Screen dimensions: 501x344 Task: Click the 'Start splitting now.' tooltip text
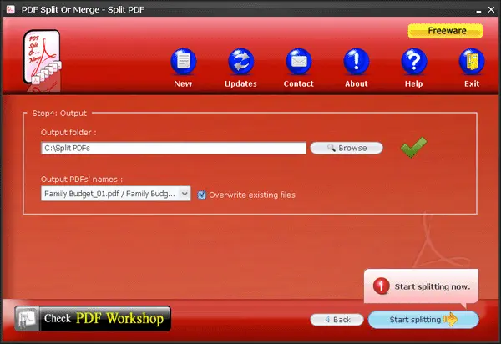433,287
